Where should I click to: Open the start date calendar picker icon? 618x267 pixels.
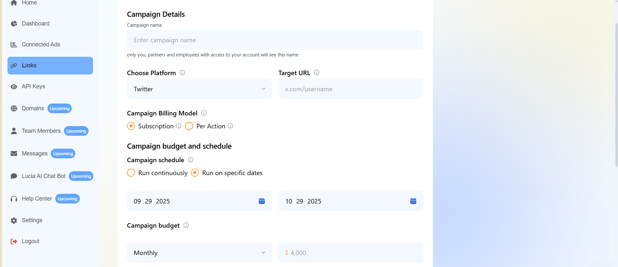[x=262, y=201]
